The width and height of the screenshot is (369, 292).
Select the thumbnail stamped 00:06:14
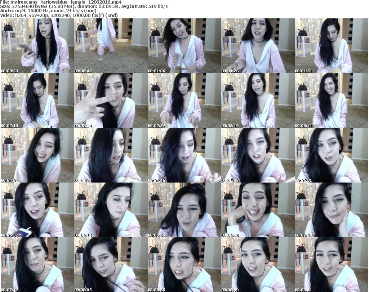pos(111,210)
